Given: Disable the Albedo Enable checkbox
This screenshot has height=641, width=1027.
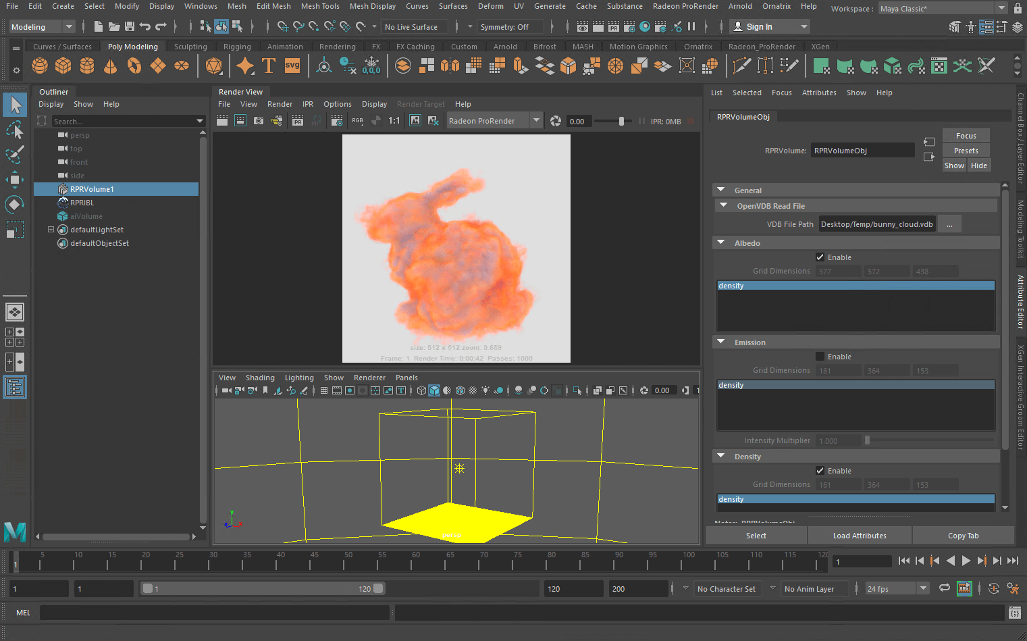Looking at the screenshot, I should (820, 257).
